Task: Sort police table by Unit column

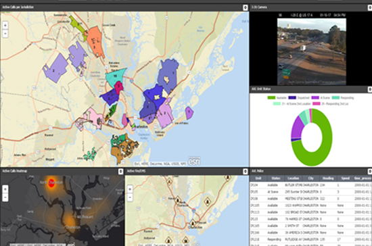Action: click(x=258, y=178)
